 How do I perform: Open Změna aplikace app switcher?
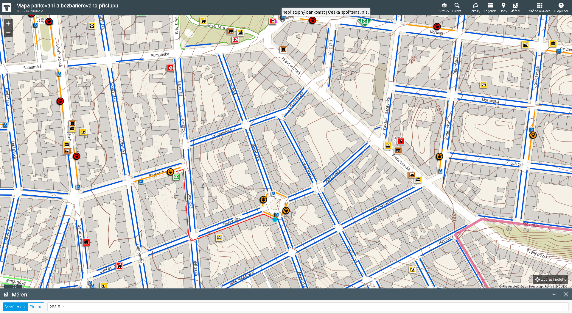click(x=540, y=7)
